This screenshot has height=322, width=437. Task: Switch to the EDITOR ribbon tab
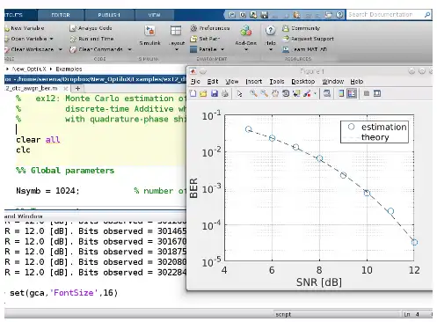[61, 15]
